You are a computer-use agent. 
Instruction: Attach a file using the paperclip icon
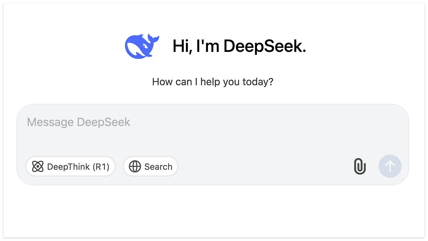point(360,166)
